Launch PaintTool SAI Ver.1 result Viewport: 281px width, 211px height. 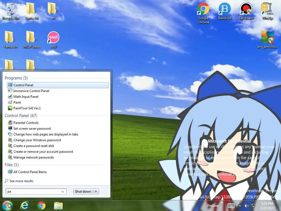tap(58, 108)
